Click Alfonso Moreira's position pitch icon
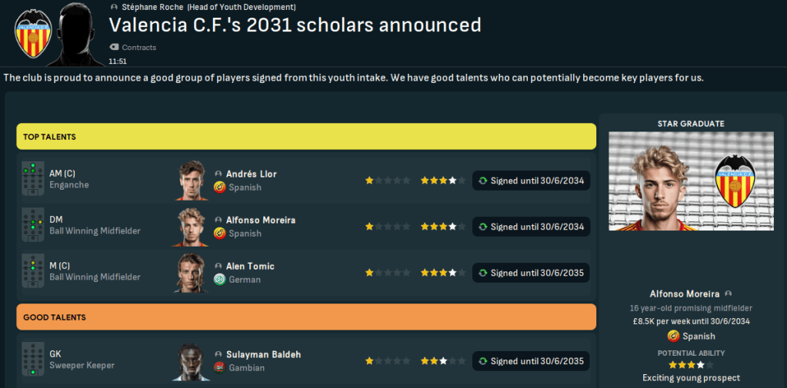787x388 pixels. click(33, 225)
